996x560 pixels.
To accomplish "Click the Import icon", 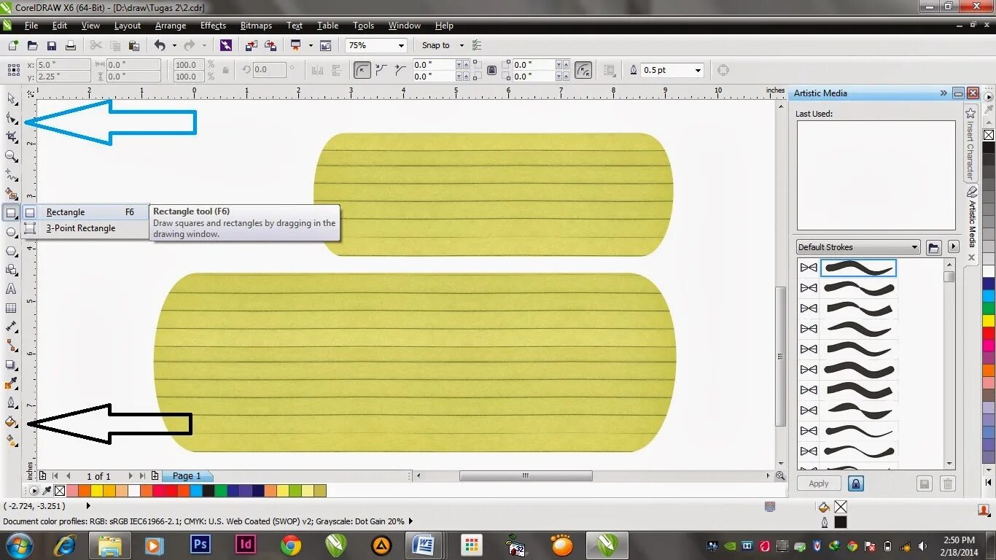I will [252, 45].
